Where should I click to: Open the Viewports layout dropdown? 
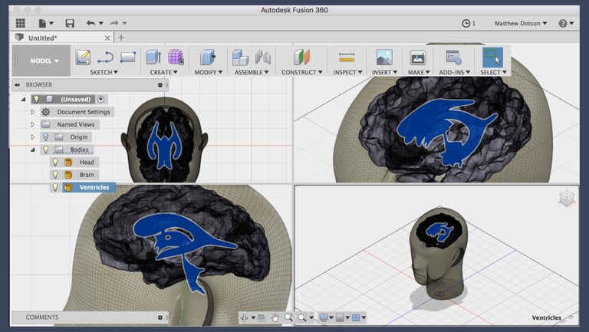click(x=358, y=317)
